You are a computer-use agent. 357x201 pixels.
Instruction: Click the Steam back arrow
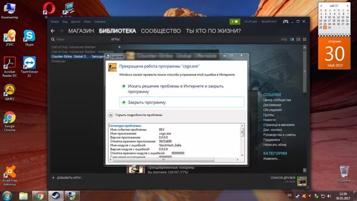click(53, 31)
